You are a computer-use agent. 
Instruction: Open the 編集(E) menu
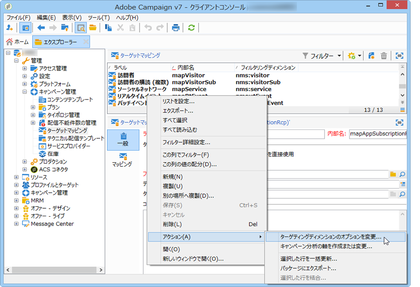(x=46, y=18)
